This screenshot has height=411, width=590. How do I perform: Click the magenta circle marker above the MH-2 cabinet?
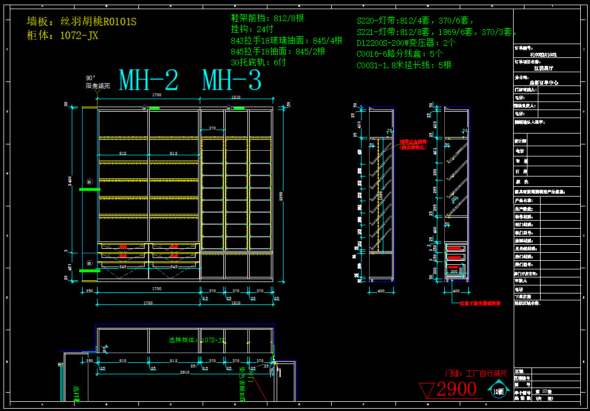pos(145,108)
